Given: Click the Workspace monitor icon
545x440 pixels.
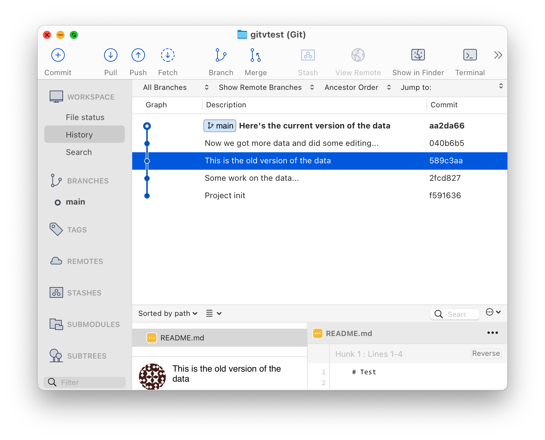Looking at the screenshot, I should pyautogui.click(x=56, y=97).
